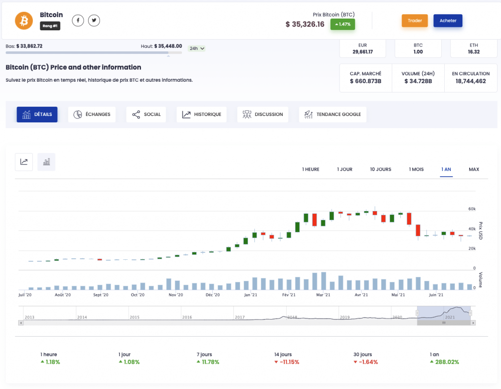Select the MAX chart range
The width and height of the screenshot is (501, 389).
474,169
